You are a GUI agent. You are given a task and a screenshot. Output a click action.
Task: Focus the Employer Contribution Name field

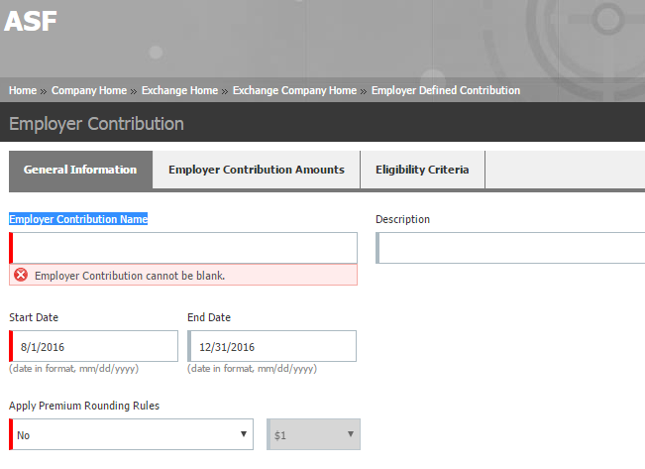tap(183, 248)
